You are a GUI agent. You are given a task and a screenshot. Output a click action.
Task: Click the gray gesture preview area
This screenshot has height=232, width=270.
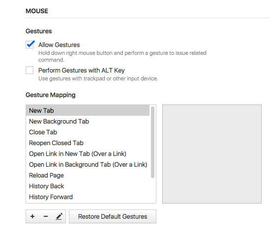pyautogui.click(x=212, y=154)
